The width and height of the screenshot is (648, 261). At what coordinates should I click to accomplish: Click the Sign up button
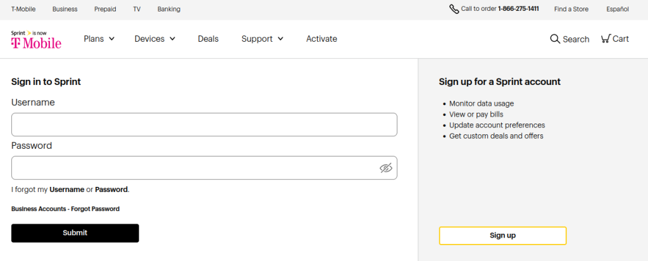[x=502, y=236]
